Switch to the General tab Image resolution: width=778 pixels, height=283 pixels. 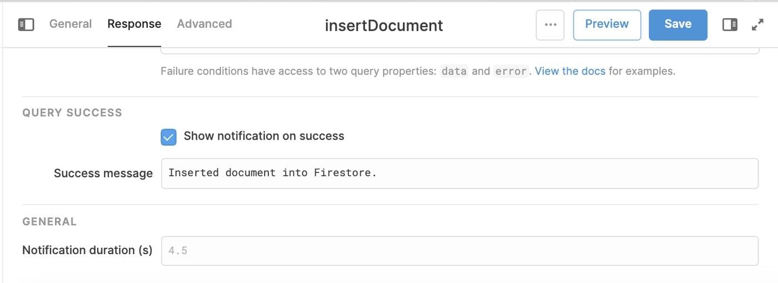click(x=71, y=24)
